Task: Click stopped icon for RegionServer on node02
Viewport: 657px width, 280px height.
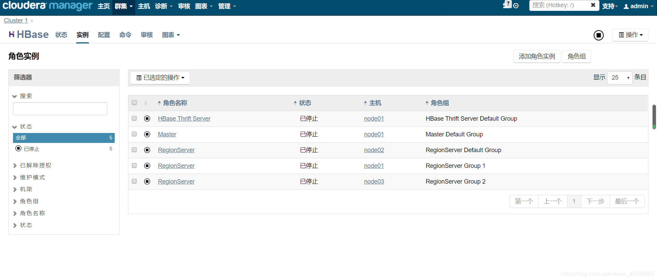Action: point(147,150)
